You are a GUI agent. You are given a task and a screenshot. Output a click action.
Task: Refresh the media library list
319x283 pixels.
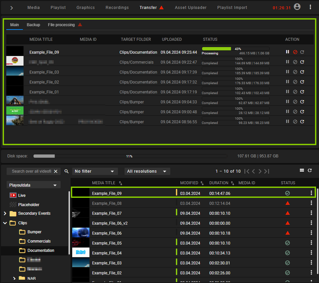(x=310, y=170)
